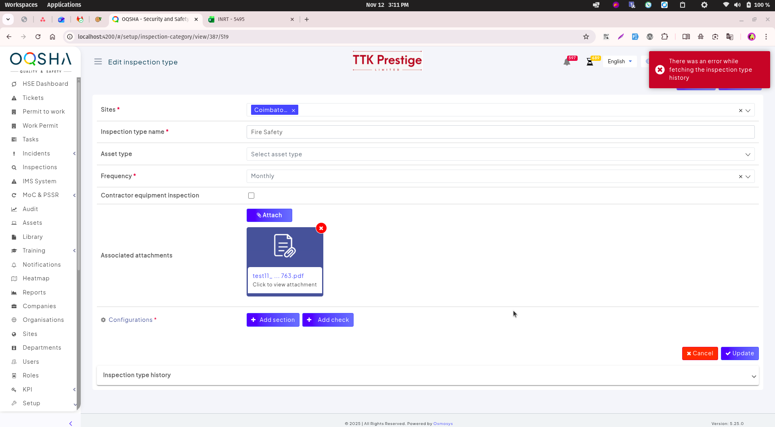Toggle the hamburger sidebar menu
Screen dimensions: 775x427
point(98,62)
